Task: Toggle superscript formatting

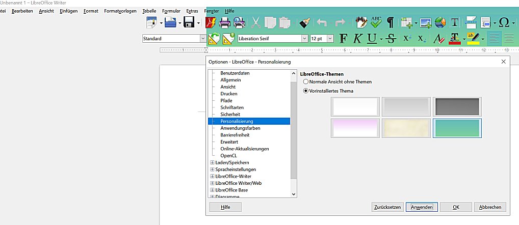Action: tap(407, 38)
